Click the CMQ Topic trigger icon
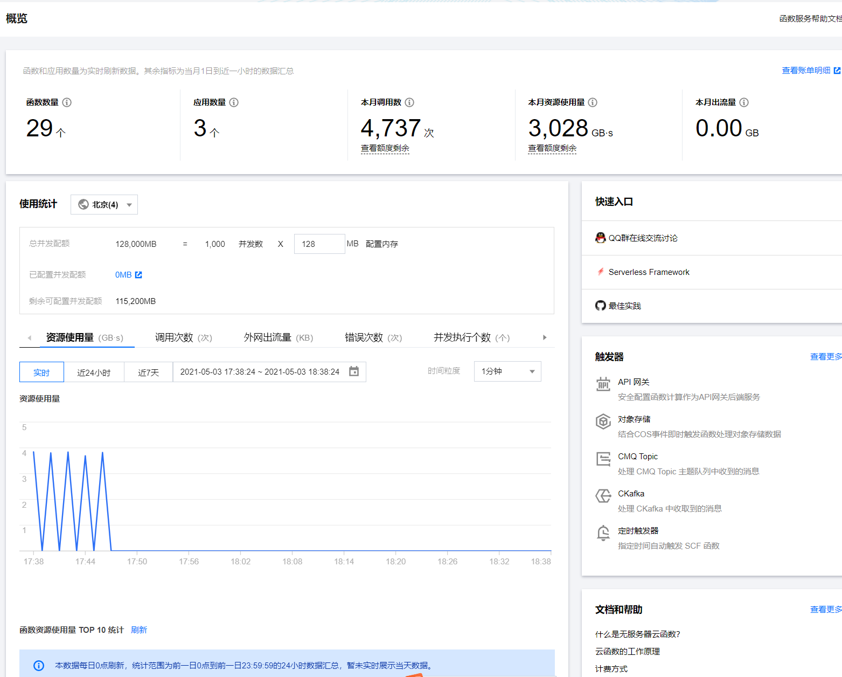842x677 pixels. [x=603, y=459]
